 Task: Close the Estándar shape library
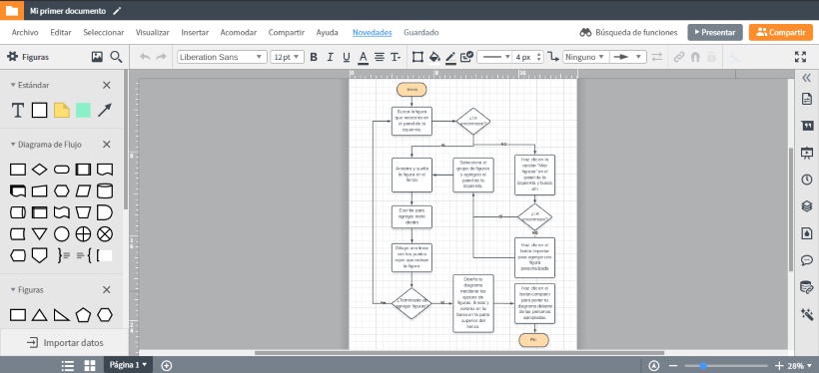(x=107, y=85)
